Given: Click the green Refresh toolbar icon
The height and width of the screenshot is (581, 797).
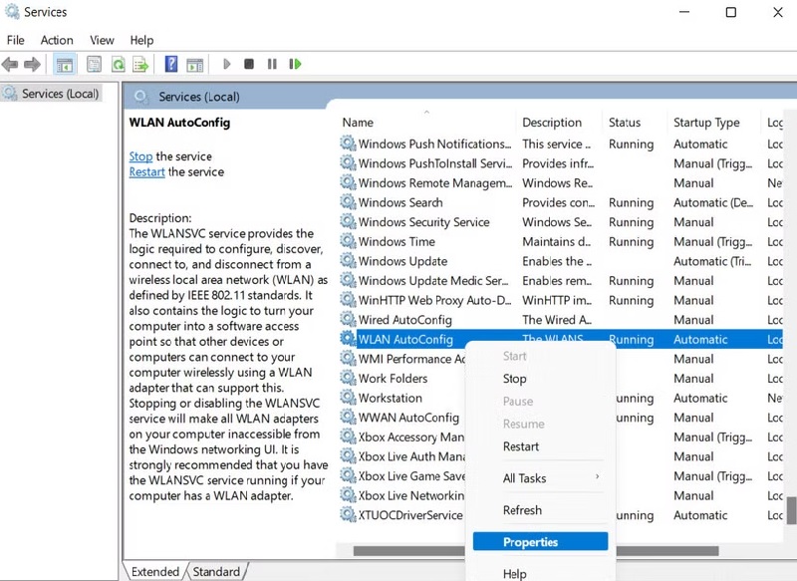Looking at the screenshot, I should [118, 65].
